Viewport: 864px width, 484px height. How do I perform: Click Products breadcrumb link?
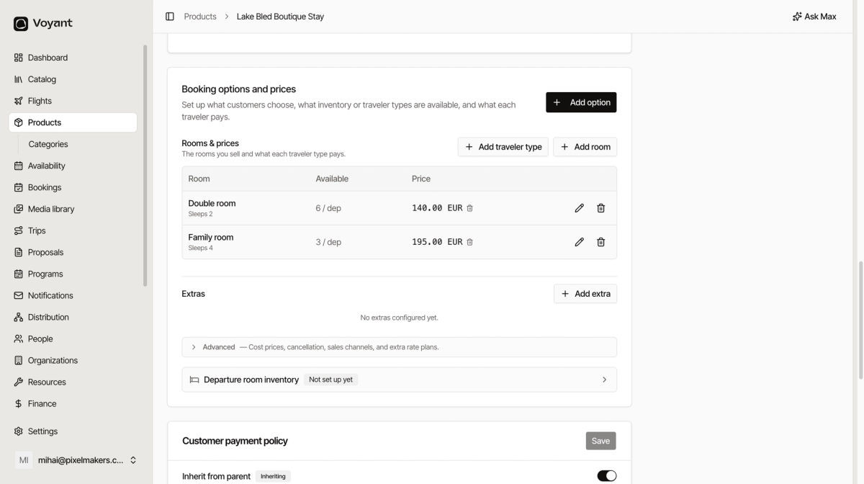click(200, 17)
